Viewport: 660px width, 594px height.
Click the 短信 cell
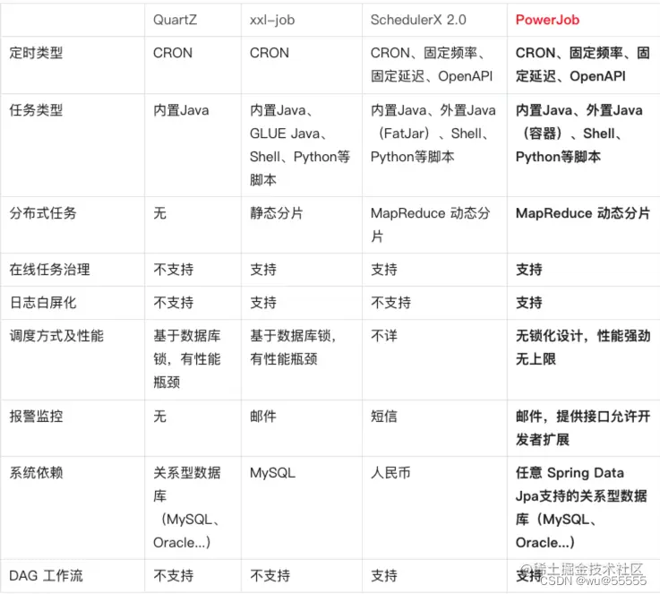click(x=384, y=416)
